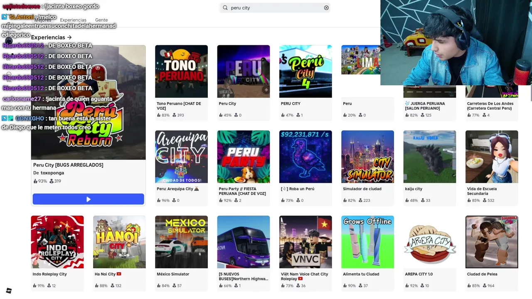532x299 pixels.
Task: Open Vida de Escuela Secundaria icon
Action: tap(492, 157)
